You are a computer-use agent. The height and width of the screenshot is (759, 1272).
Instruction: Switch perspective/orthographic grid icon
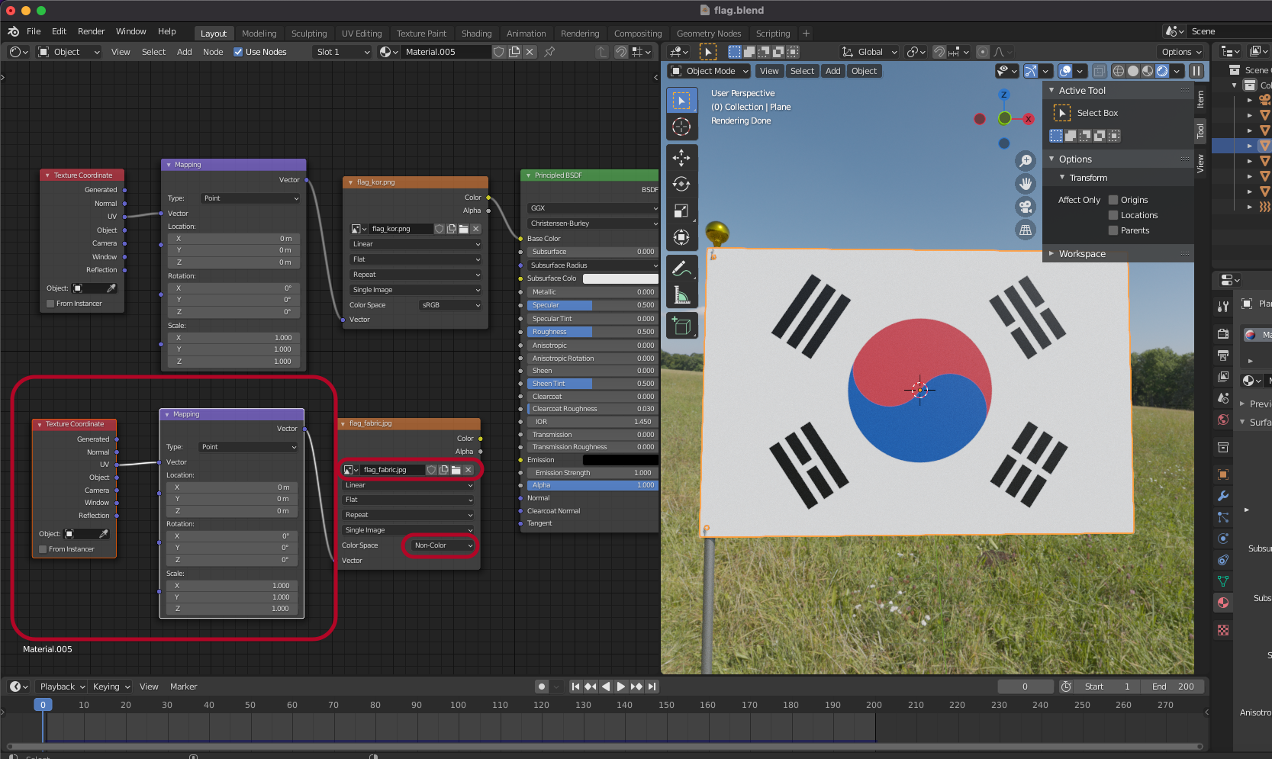[x=1026, y=230]
